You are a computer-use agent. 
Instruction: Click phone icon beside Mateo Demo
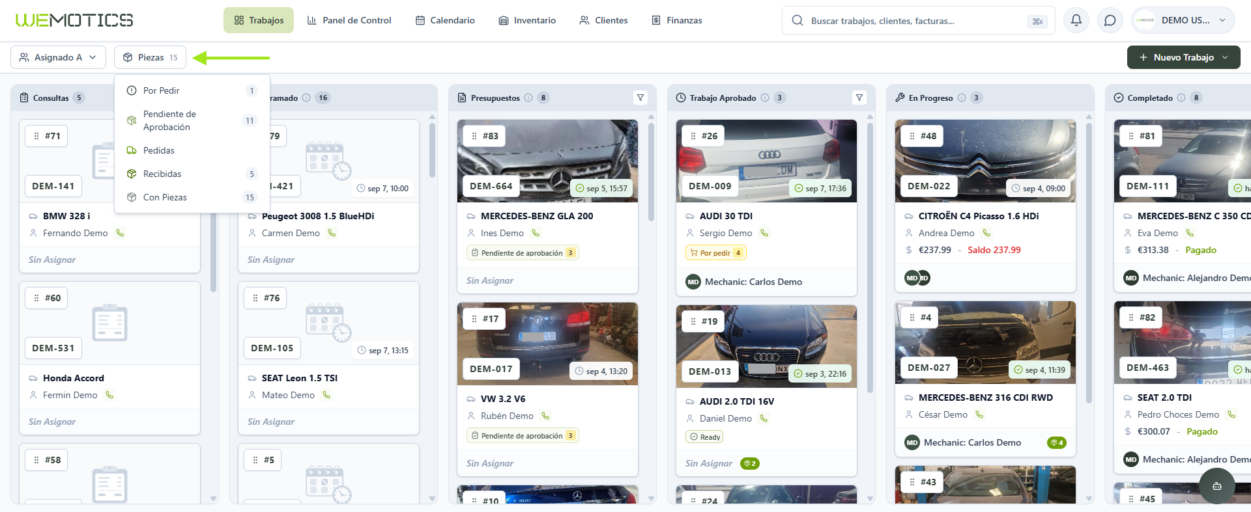point(326,395)
